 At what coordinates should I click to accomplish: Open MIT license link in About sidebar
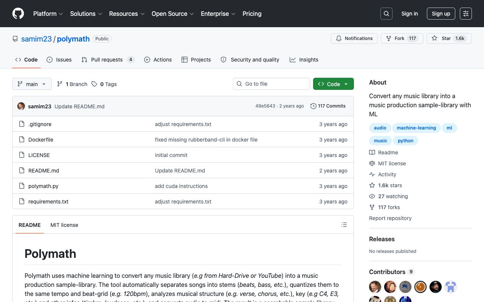click(387, 163)
